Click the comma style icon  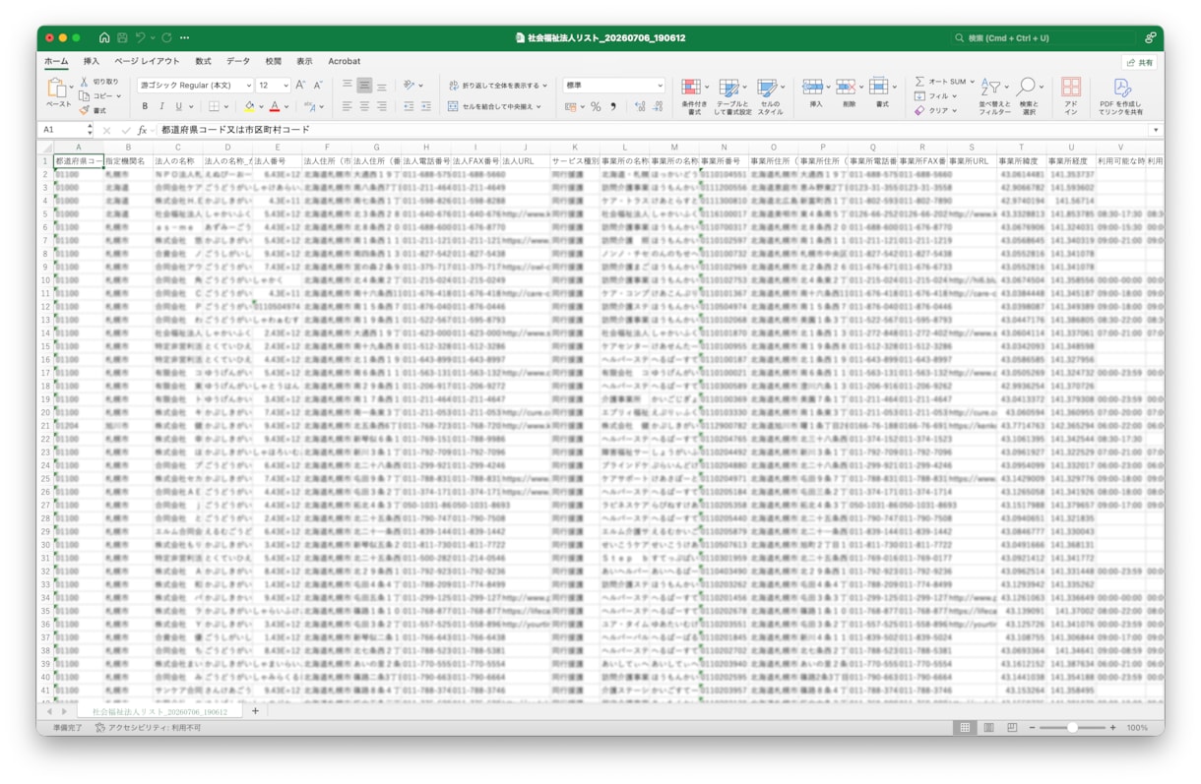[613, 106]
